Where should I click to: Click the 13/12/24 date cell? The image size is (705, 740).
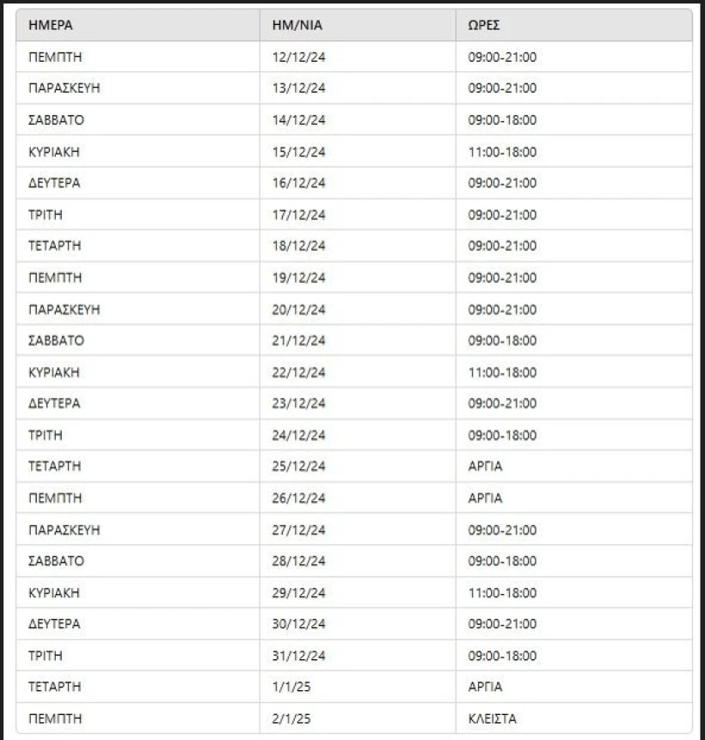[x=299, y=89]
